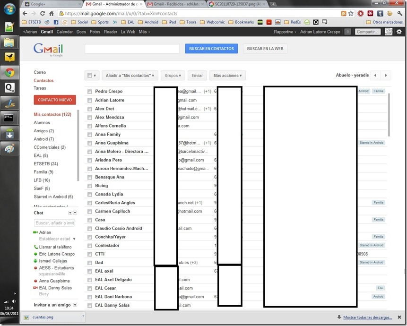The width and height of the screenshot is (407, 326).
Task: Reload the page with the refresh icon
Action: coord(43,14)
